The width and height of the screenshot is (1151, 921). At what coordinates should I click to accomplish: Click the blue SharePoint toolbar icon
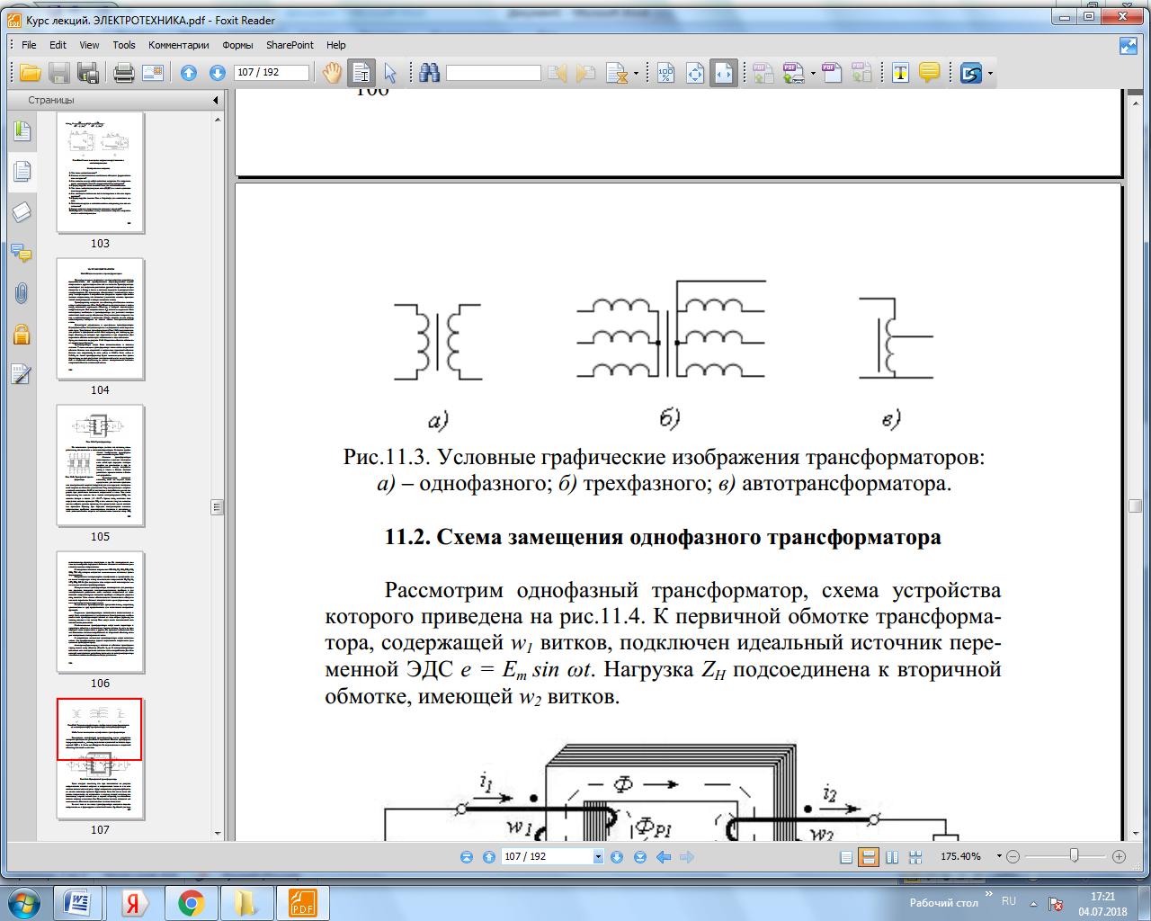[x=971, y=73]
